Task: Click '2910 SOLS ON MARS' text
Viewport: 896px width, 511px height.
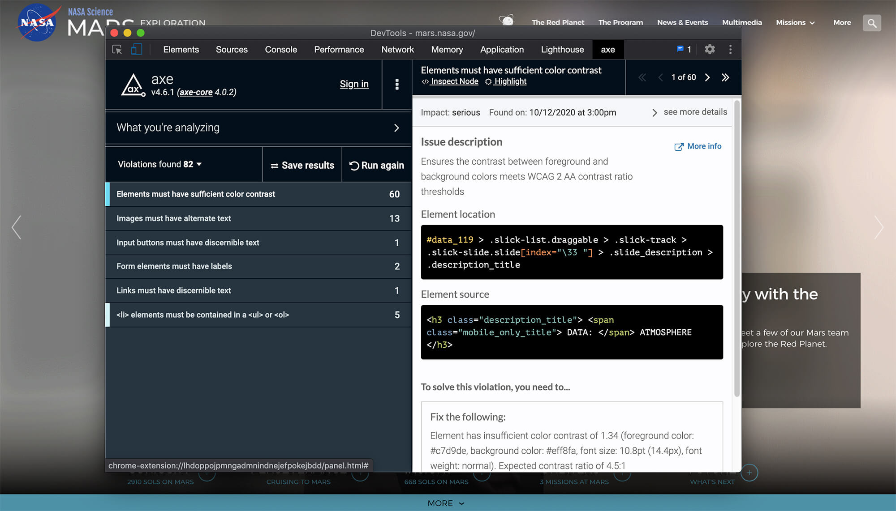Action: [160, 482]
